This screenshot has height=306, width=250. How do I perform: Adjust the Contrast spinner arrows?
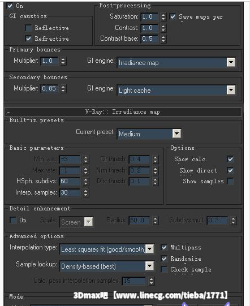pyautogui.click(x=163, y=28)
